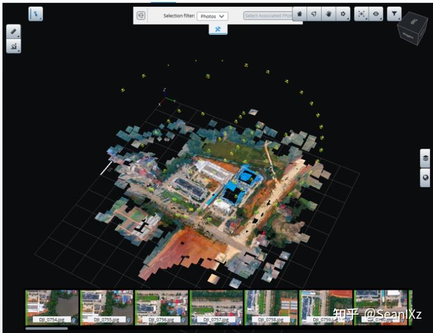The image size is (433, 333).
Task: Click the location pin on DJI_0758.jpg
Action: pyautogui.click(x=292, y=320)
